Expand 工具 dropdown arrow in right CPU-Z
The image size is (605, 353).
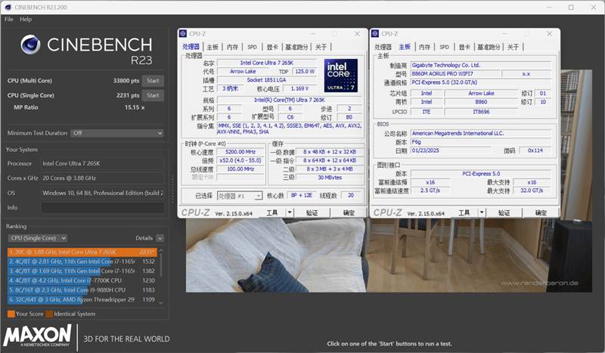point(482,212)
